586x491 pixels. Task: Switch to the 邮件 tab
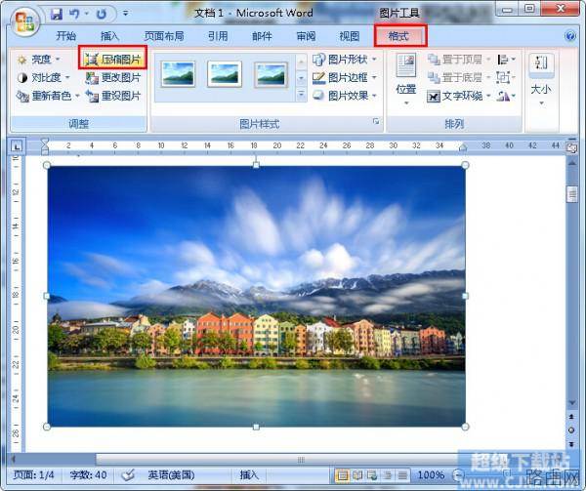pyautogui.click(x=262, y=36)
